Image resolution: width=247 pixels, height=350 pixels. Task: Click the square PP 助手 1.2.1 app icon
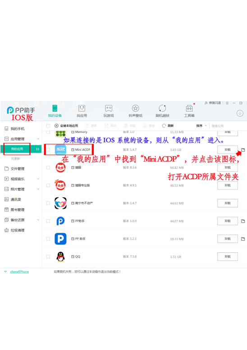point(60,239)
